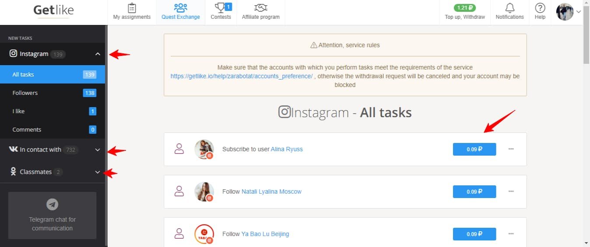This screenshot has height=247, width=590.
Task: Open the accounts_preference help link
Action: 242,76
